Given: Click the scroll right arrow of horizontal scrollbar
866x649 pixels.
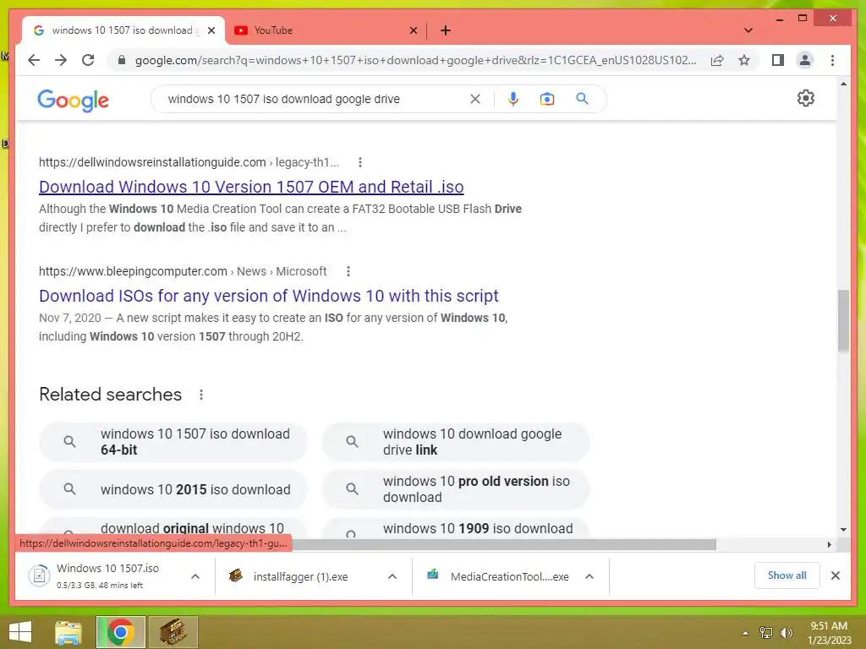Looking at the screenshot, I should [x=829, y=544].
